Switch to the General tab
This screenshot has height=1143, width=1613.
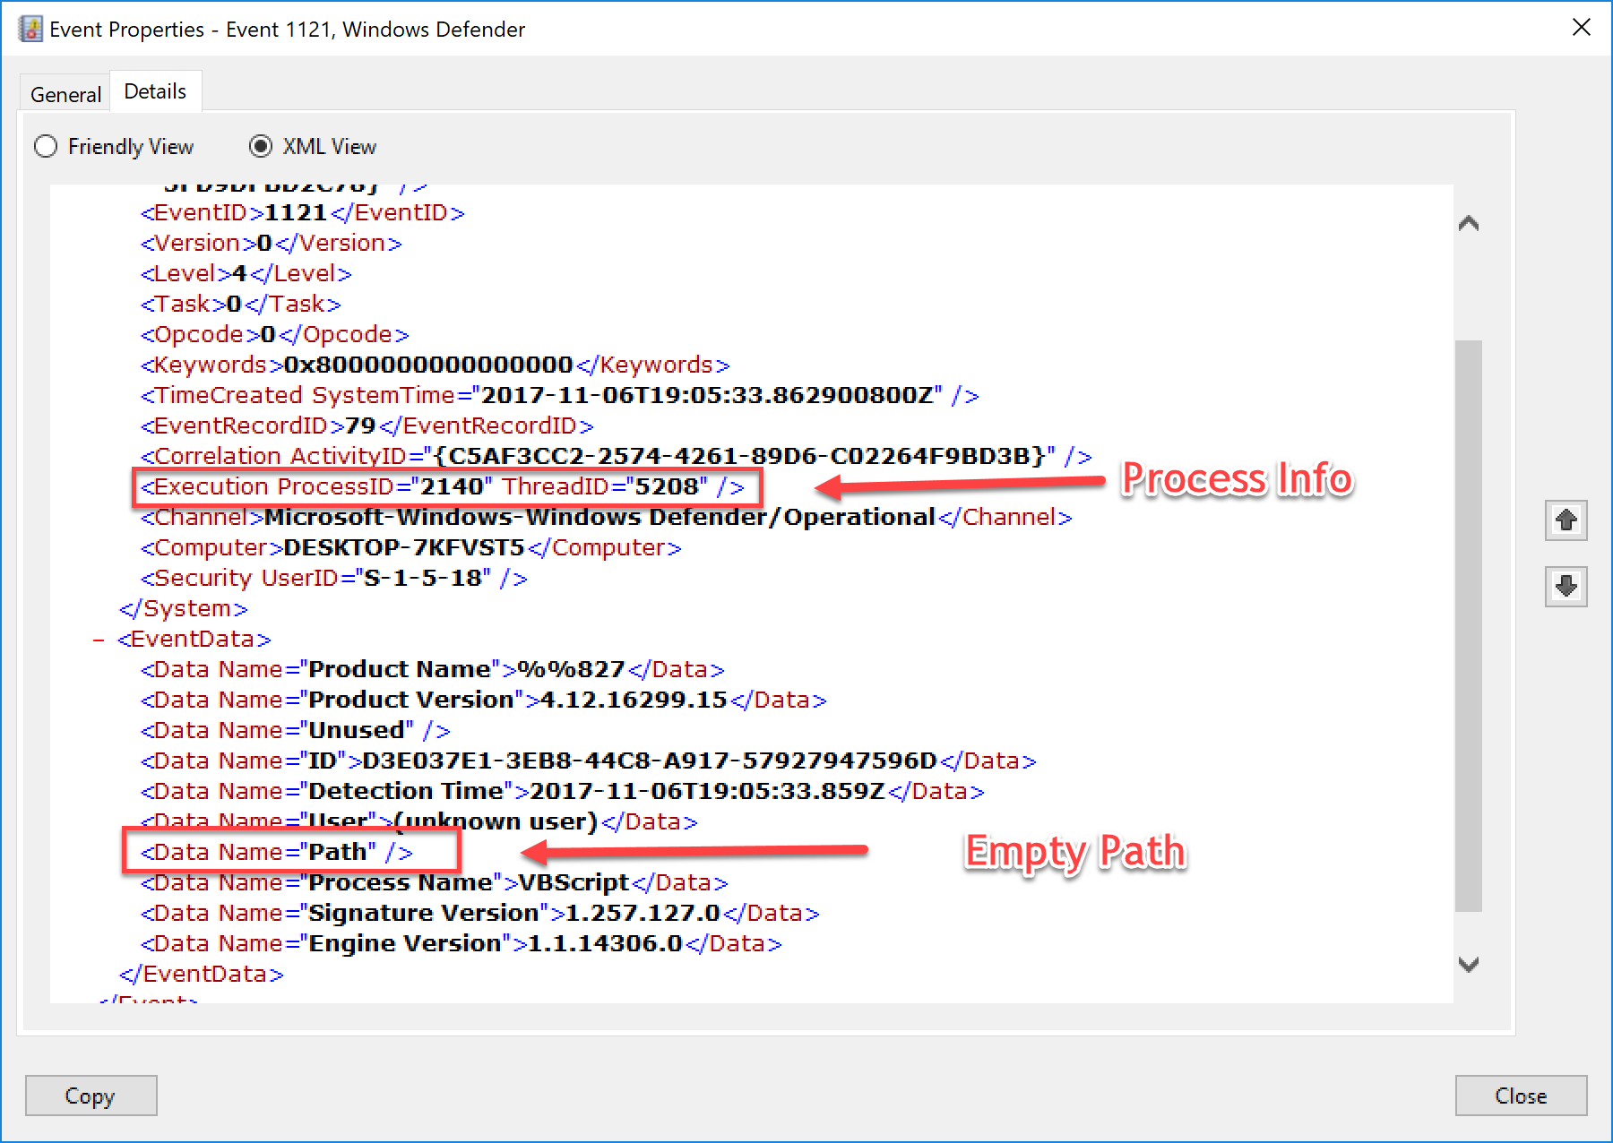(65, 94)
